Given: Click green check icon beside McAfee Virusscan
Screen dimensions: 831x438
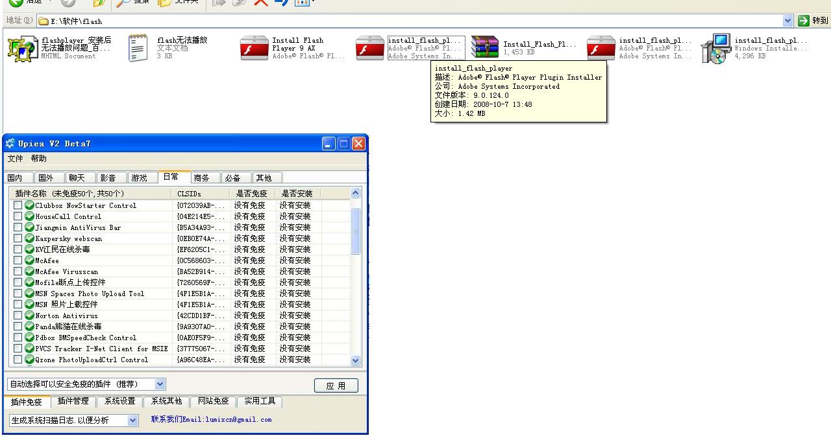Looking at the screenshot, I should pos(29,271).
